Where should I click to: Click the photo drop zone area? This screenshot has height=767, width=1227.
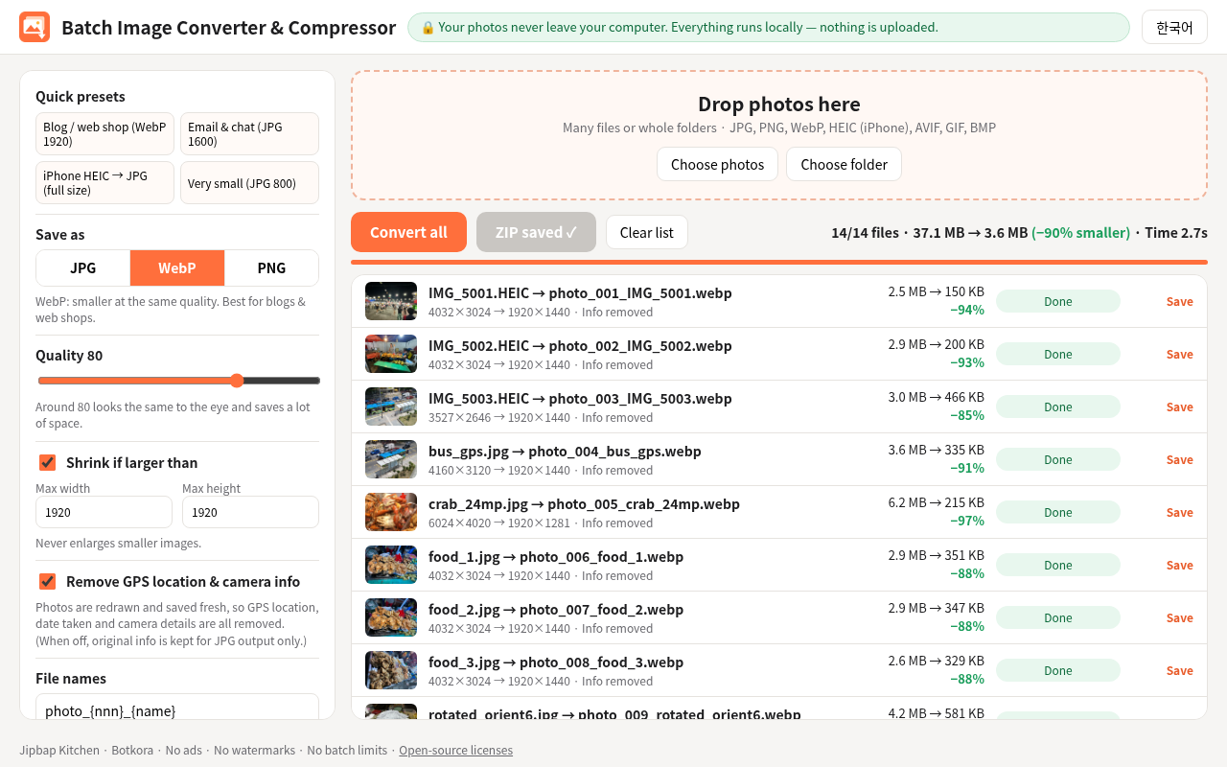coord(779,135)
